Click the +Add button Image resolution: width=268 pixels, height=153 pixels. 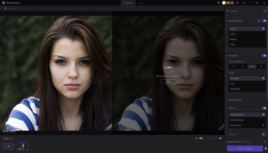coord(6,139)
